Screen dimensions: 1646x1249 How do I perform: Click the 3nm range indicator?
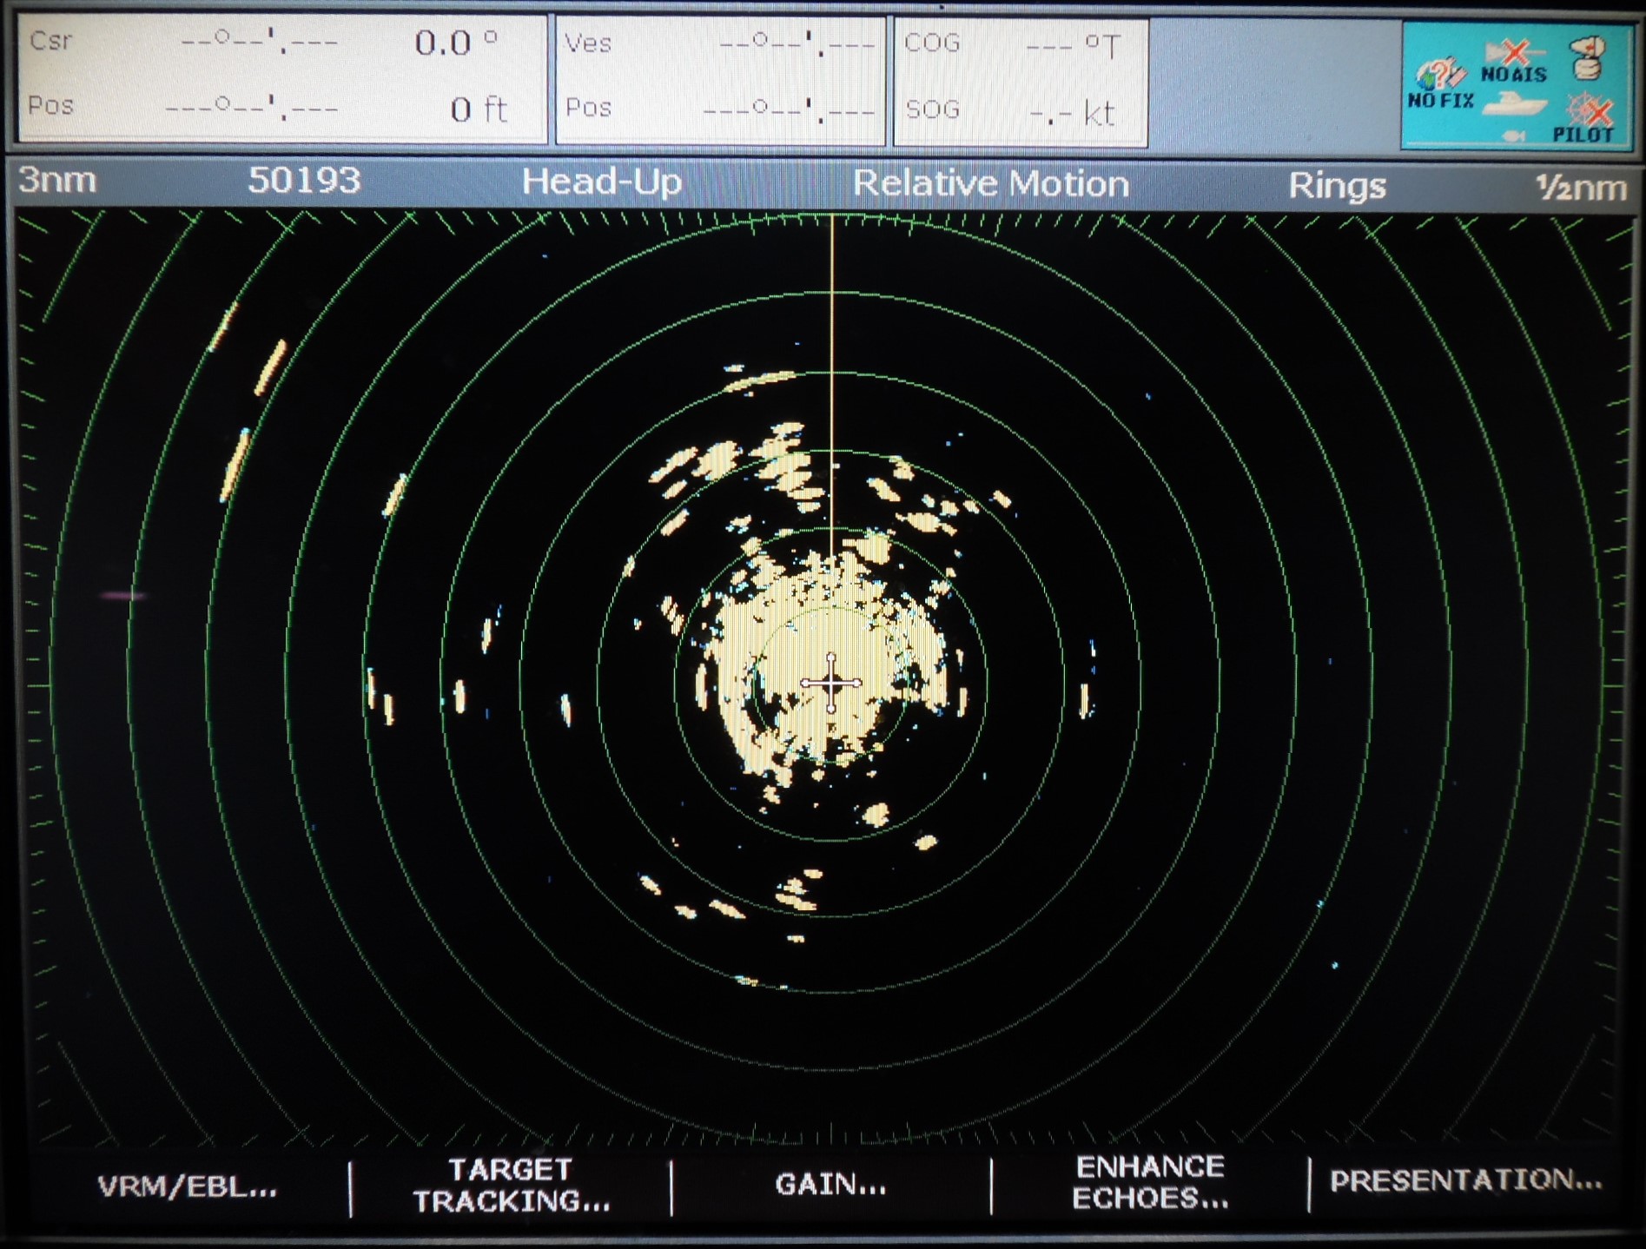pyautogui.click(x=57, y=181)
